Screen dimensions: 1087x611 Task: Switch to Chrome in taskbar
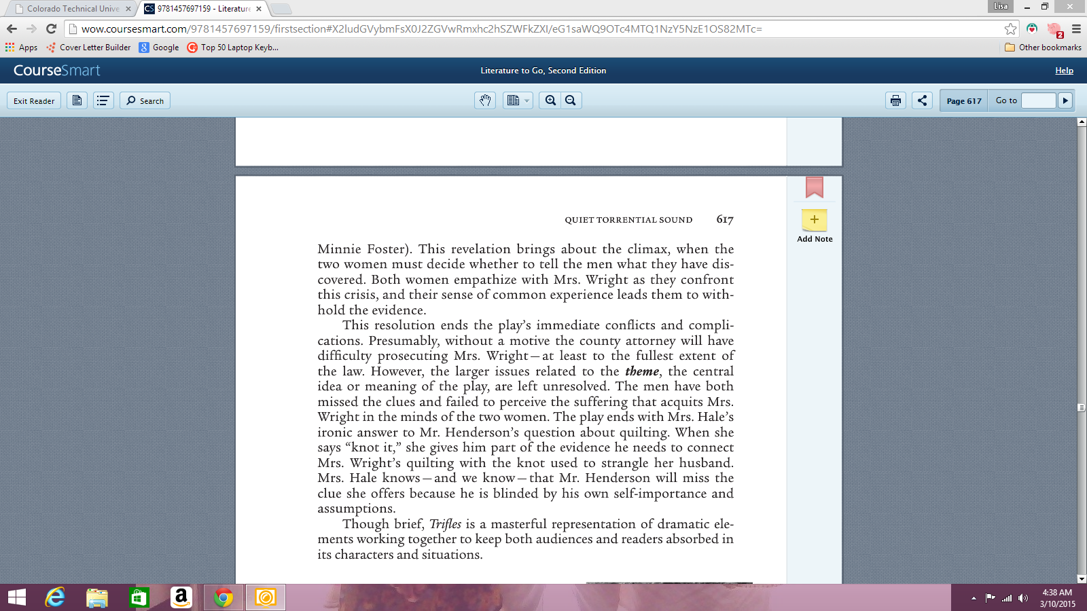(224, 597)
